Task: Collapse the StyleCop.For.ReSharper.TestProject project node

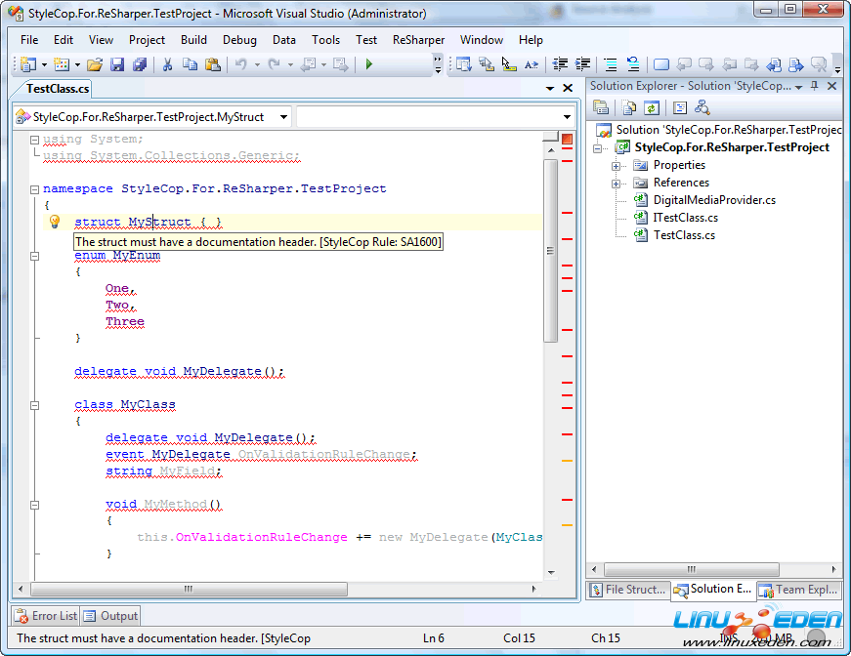Action: click(x=598, y=148)
